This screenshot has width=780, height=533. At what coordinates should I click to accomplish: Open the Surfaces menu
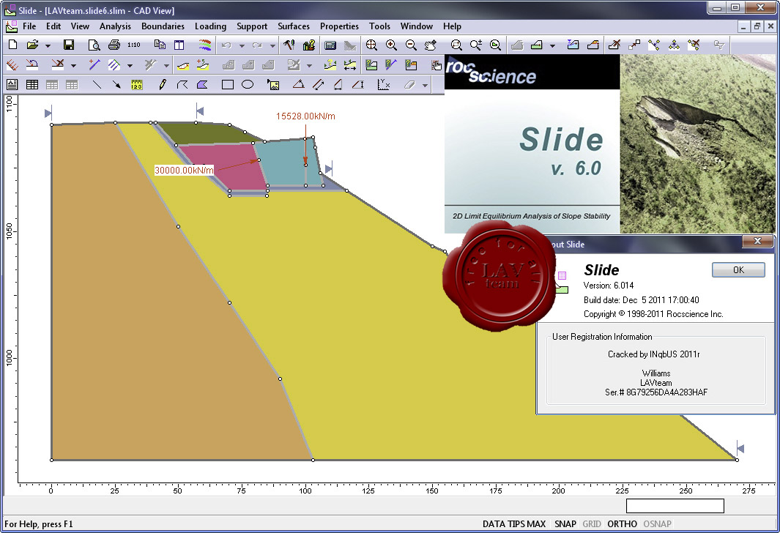(294, 26)
